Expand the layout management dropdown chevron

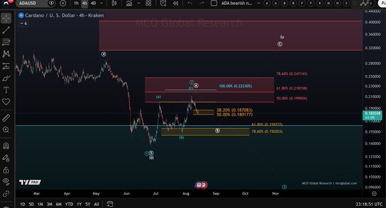coord(258,3)
